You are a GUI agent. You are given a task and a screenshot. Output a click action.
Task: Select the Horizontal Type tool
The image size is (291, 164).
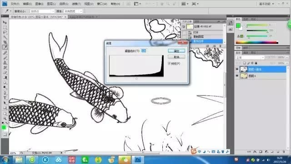click(5, 98)
